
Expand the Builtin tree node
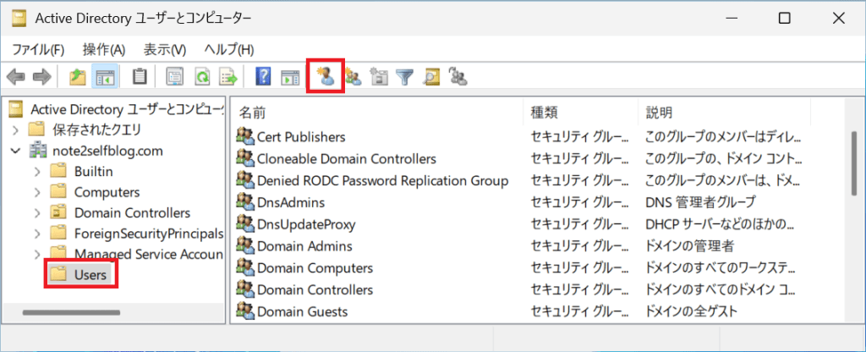36,171
